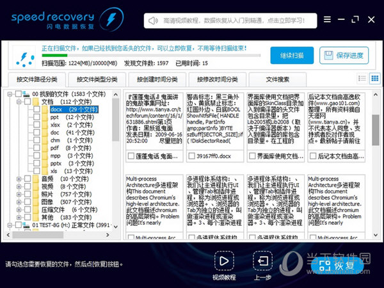Tick the 照片 folder checkbox
The width and height of the screenshot is (384, 288).
pos(26,193)
